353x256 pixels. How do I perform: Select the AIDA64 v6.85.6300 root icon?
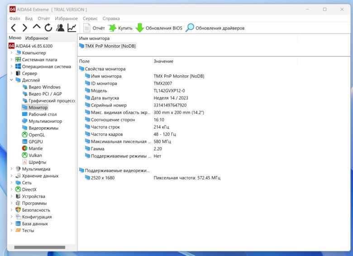click(x=11, y=46)
